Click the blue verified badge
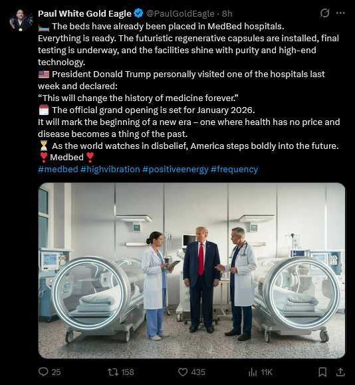 click(x=139, y=13)
